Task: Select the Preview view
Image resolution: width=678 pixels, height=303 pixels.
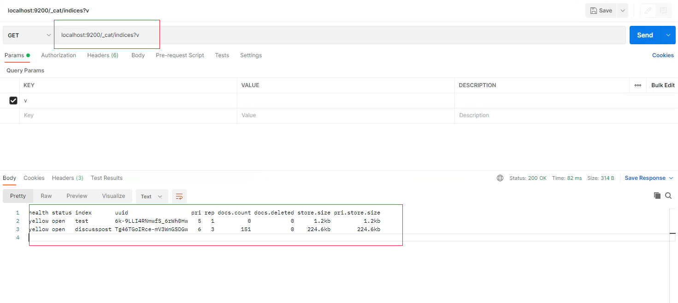Action: pos(77,196)
